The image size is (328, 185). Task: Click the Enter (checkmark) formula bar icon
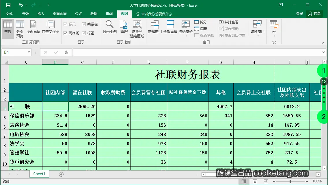coord(56,52)
